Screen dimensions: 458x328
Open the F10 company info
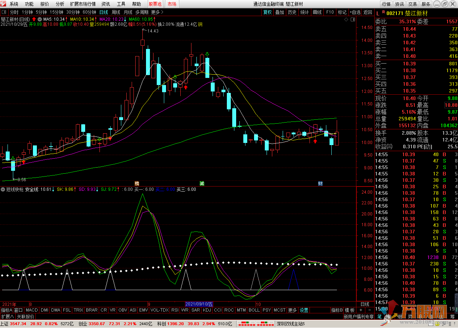(x=330, y=12)
